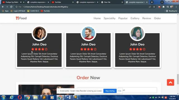Open the Login HR Neeti bookmark
The height and width of the screenshot is (100, 179).
point(18,11)
